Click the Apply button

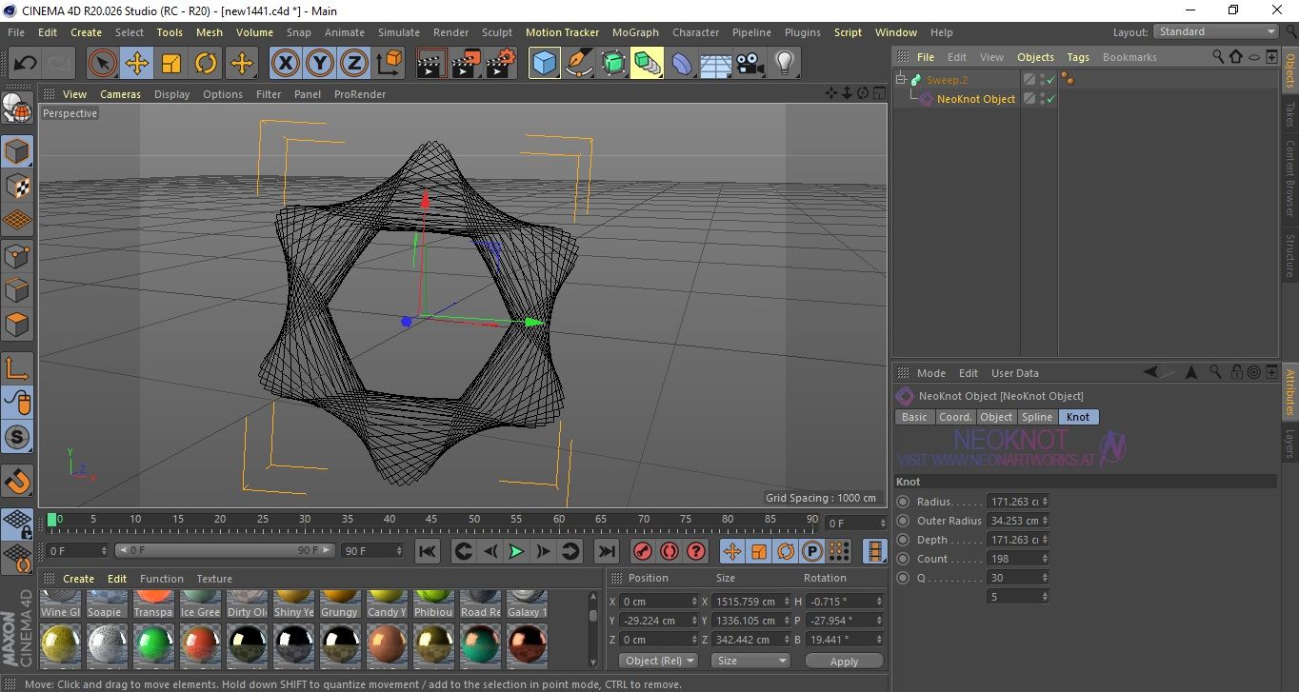point(844,661)
